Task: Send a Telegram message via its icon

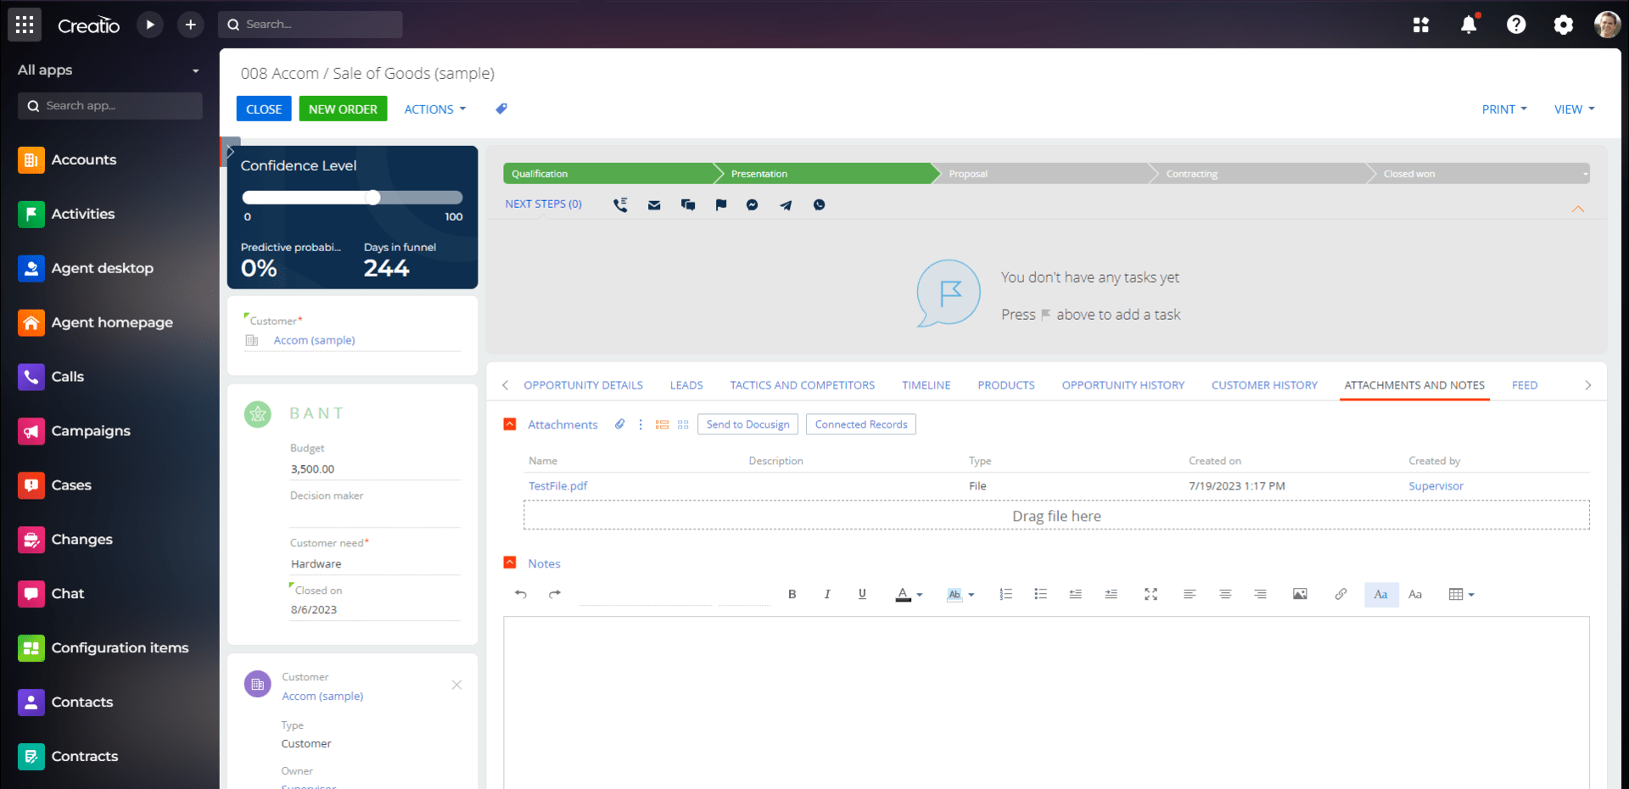Action: [785, 204]
